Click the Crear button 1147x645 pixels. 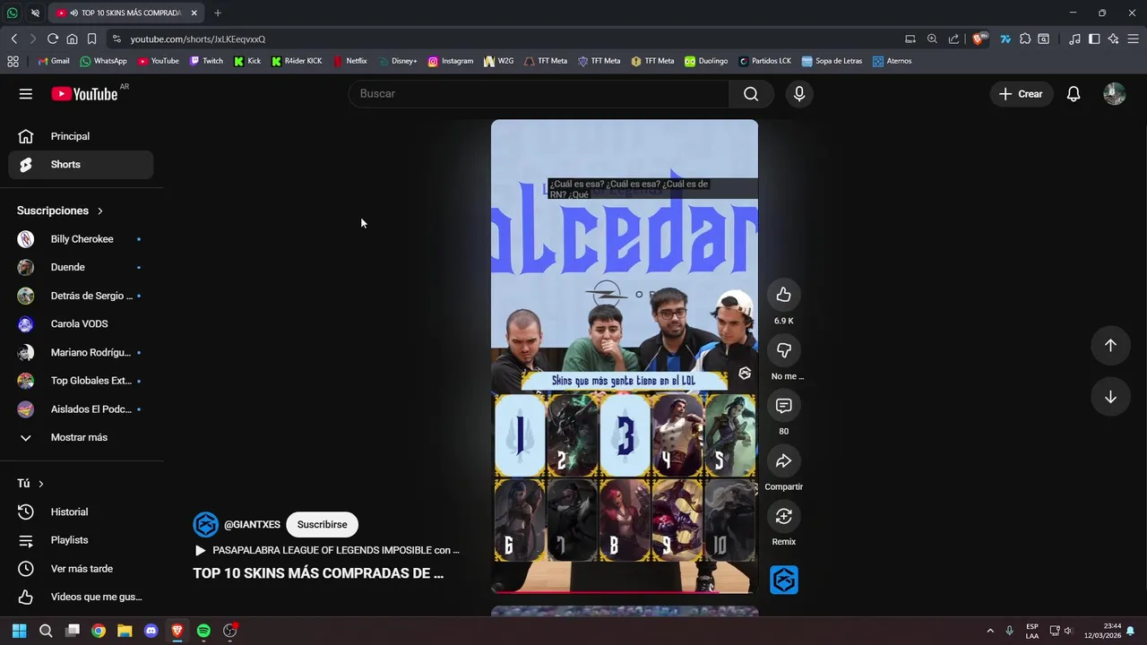tap(1021, 94)
